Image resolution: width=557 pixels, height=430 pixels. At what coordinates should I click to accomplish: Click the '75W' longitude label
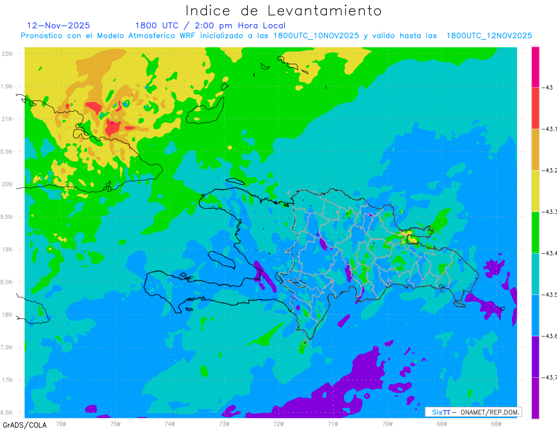coord(116,424)
